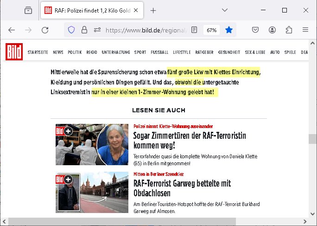Click vertical scrollbar up arrow
This screenshot has height=226, width=317.
312,43
